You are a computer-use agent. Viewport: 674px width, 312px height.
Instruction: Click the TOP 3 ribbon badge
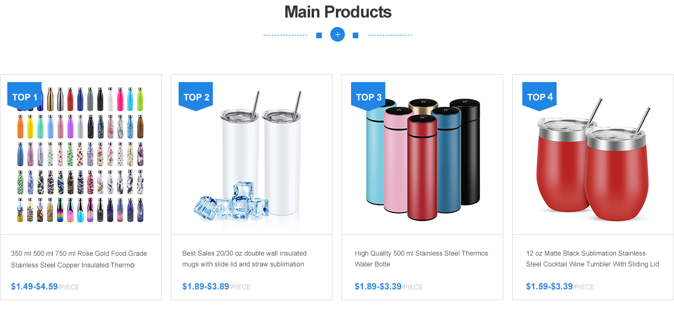click(368, 96)
